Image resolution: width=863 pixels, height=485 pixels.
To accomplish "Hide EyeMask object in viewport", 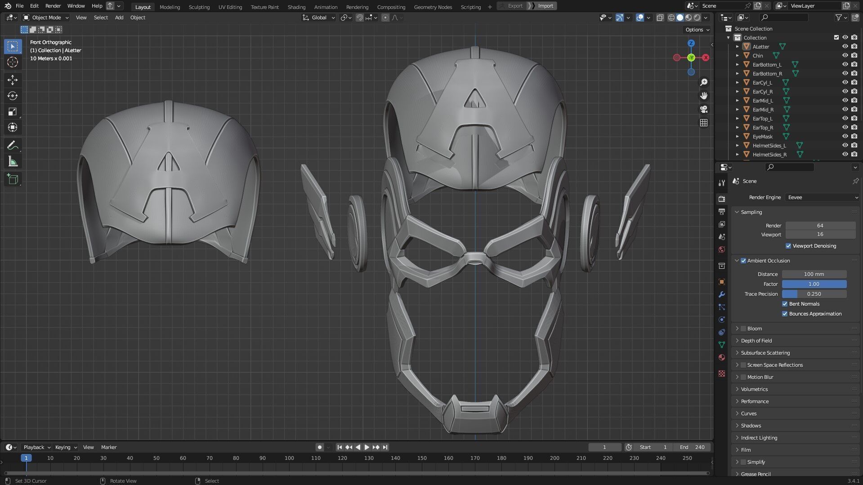I will click(x=845, y=136).
